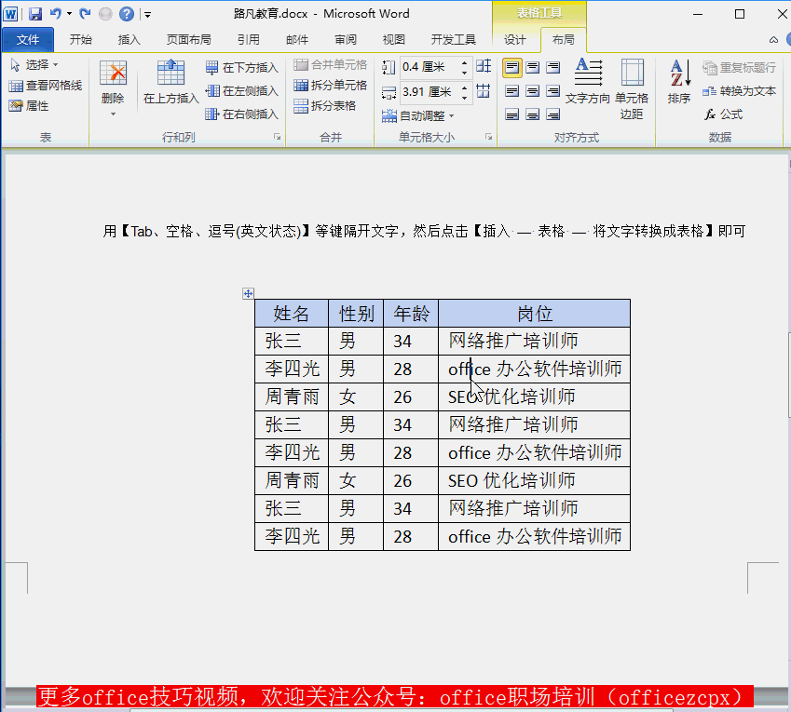Select the top-left cell alignment option
791x712 pixels.
pos(511,67)
